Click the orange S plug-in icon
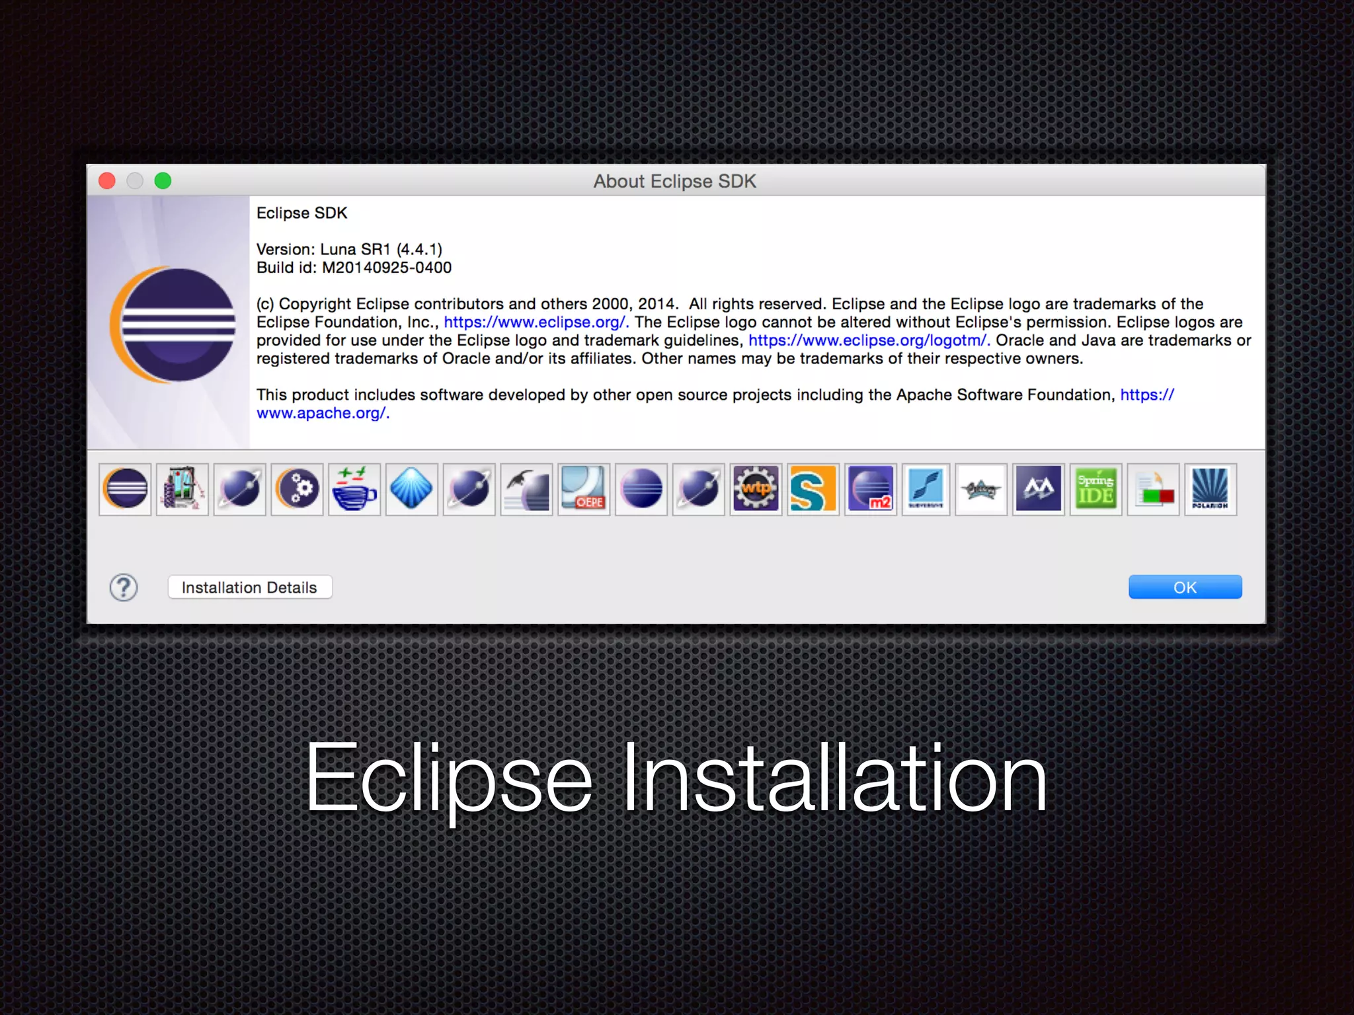 [x=813, y=490]
